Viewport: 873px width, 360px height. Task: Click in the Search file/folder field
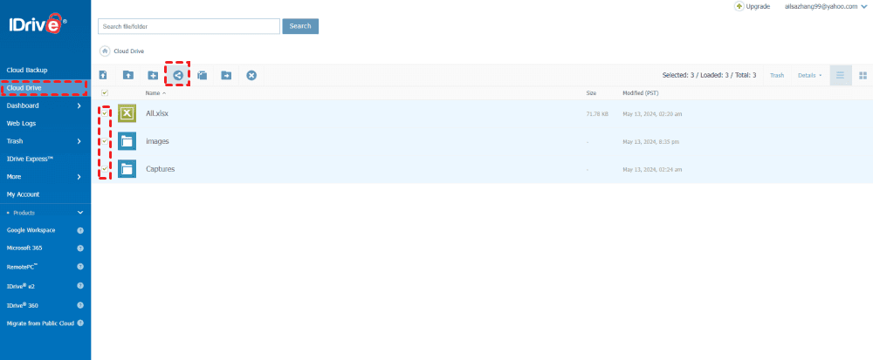coord(189,26)
